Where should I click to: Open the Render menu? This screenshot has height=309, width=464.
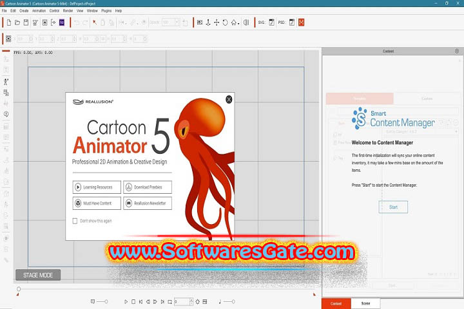click(68, 11)
